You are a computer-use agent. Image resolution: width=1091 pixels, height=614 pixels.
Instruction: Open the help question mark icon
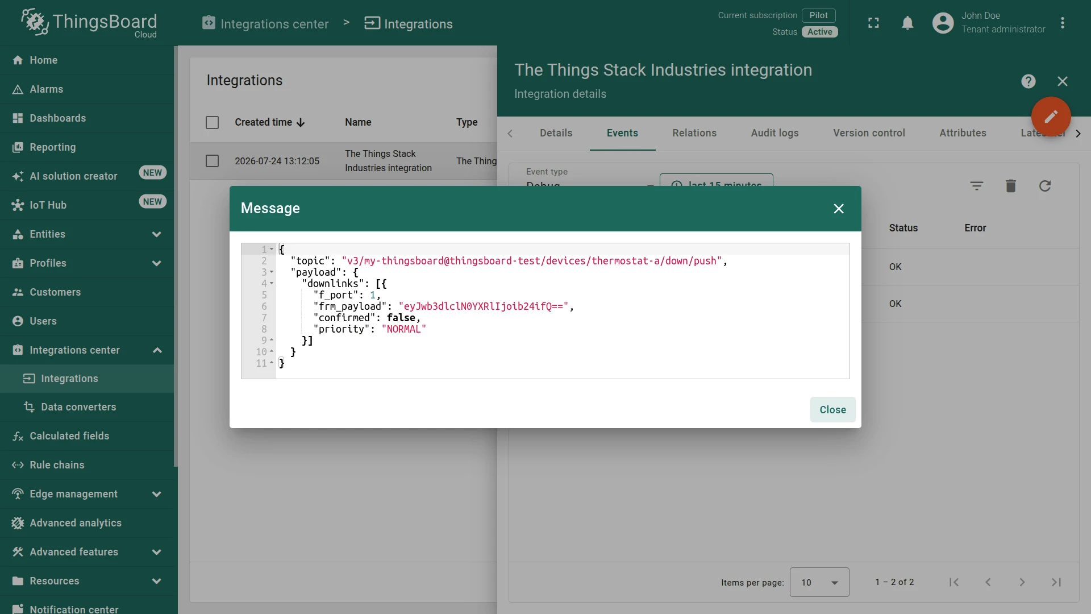(1028, 81)
